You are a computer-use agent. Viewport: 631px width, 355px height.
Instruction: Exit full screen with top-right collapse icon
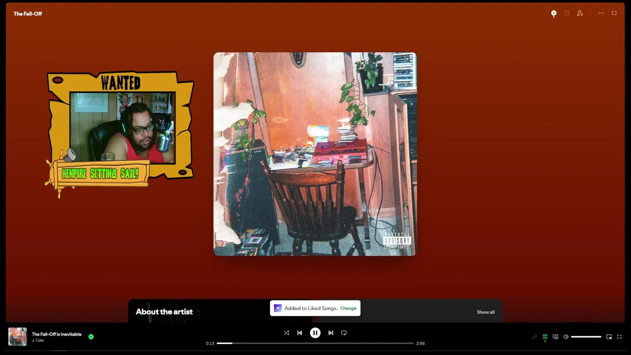tap(614, 13)
